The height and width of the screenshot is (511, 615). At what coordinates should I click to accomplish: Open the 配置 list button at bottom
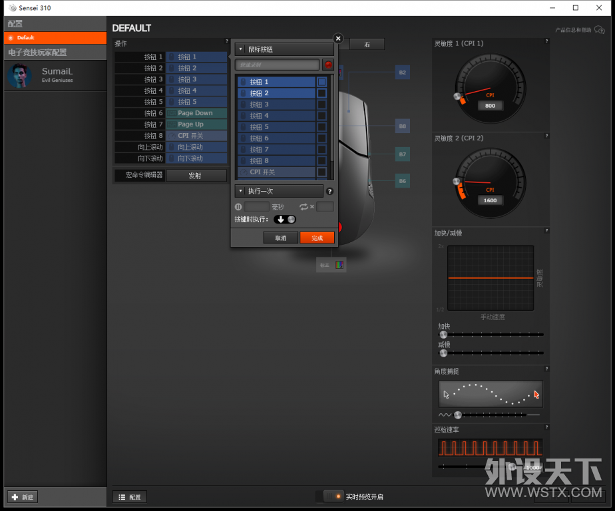coord(130,497)
